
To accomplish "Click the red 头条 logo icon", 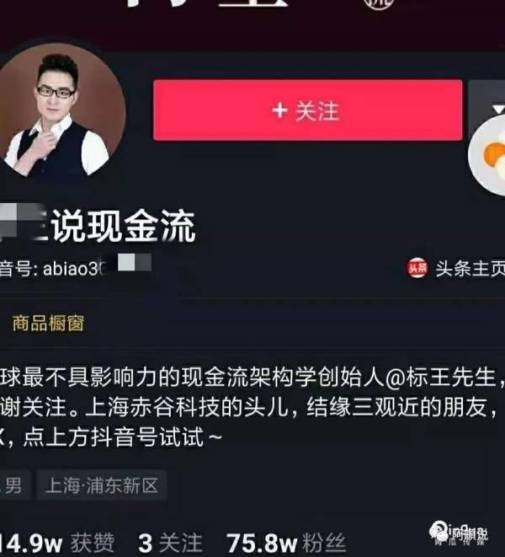I will point(417,268).
